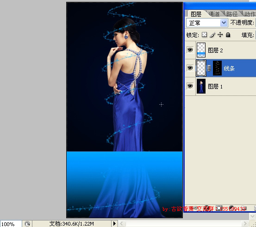The height and width of the screenshot is (227, 256).
Task: Select the 图层 1 layer name
Action: point(215,87)
